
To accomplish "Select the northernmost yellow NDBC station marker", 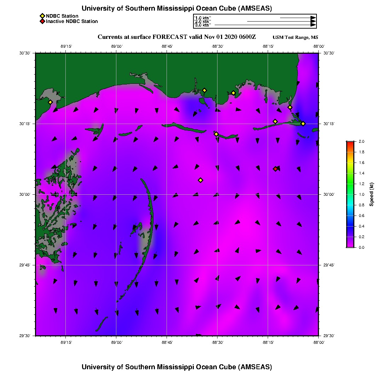I will pos(204,90).
